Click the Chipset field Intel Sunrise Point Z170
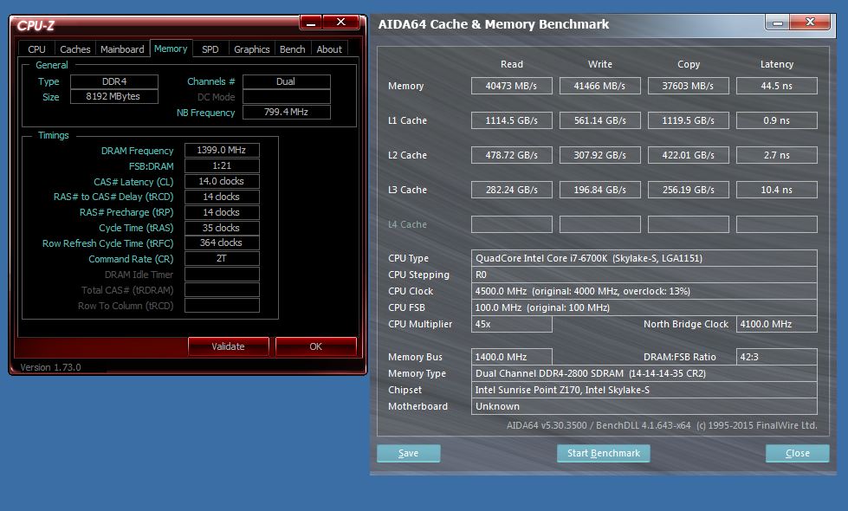Screen dimensions: 848x511 pyautogui.click(x=644, y=390)
